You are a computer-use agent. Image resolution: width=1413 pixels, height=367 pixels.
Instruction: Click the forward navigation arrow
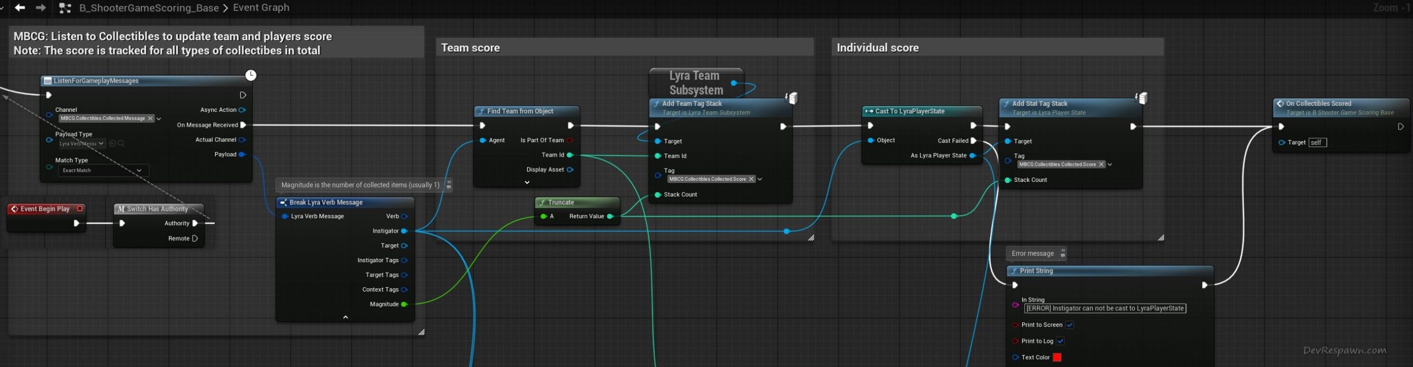pos(41,8)
